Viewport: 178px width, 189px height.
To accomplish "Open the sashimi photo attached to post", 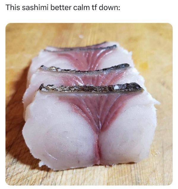I will click(x=89, y=104).
